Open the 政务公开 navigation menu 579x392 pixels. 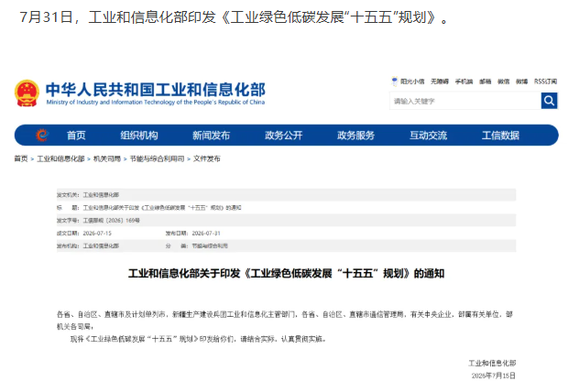(284, 136)
